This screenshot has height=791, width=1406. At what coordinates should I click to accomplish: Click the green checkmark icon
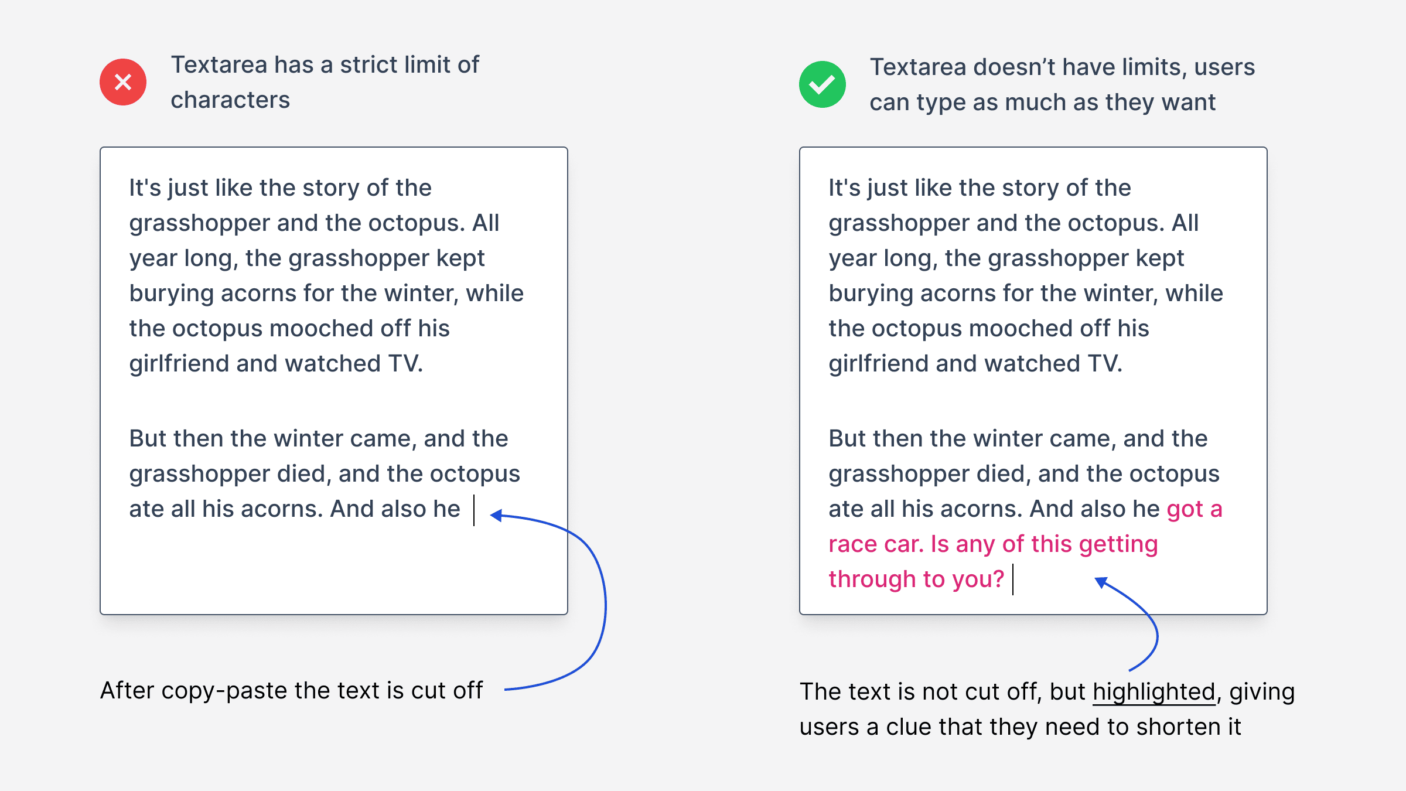click(x=823, y=84)
